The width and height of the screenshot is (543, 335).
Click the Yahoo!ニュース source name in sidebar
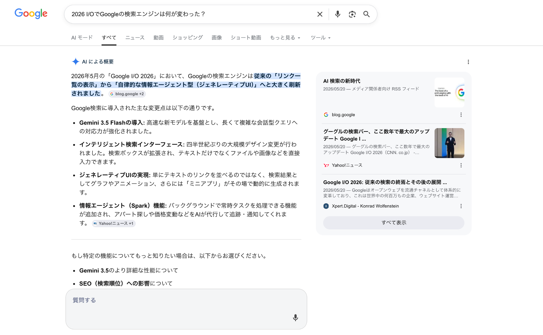point(347,165)
